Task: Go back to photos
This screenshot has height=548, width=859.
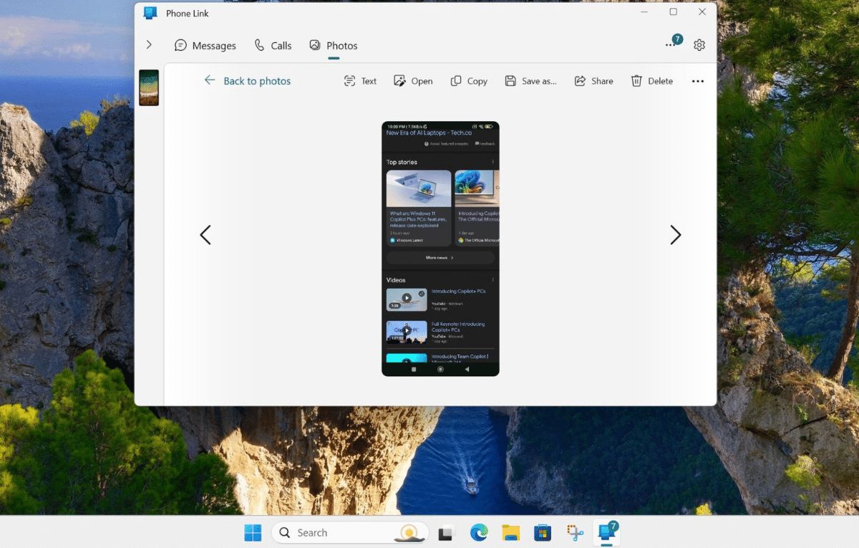Action: click(248, 81)
